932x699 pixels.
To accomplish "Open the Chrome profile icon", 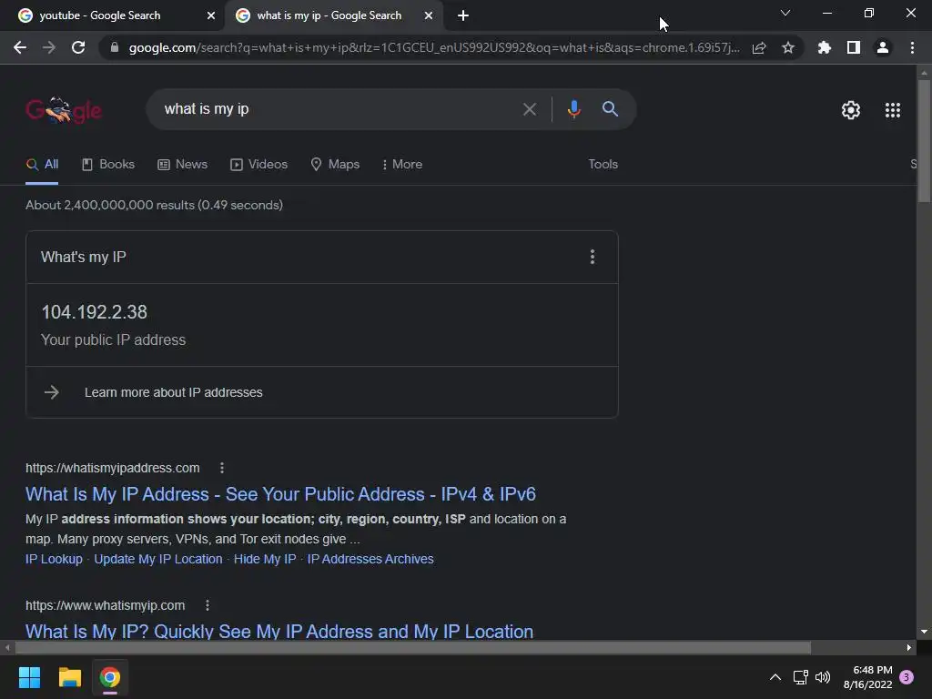I will (883, 47).
